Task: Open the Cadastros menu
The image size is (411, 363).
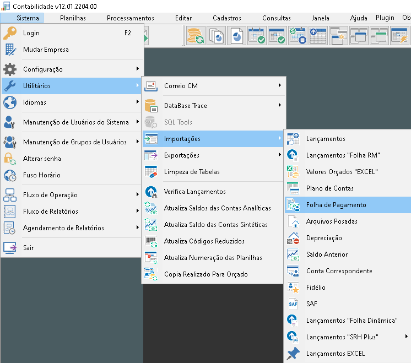Action: [x=227, y=18]
